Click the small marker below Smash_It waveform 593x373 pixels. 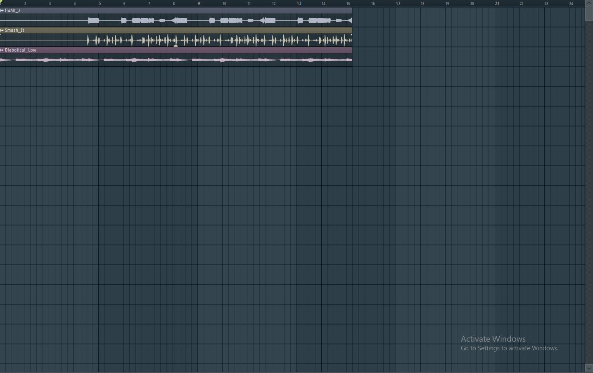[x=176, y=45]
